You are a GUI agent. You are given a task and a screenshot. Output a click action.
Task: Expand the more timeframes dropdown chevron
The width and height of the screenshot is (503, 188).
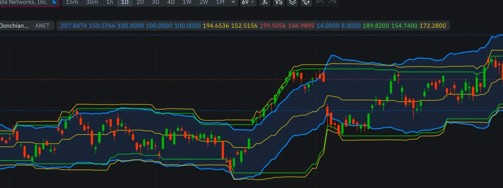(233, 2)
